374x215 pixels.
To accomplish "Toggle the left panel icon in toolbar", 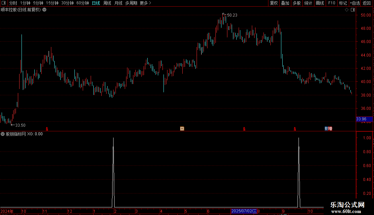I will (4, 3).
